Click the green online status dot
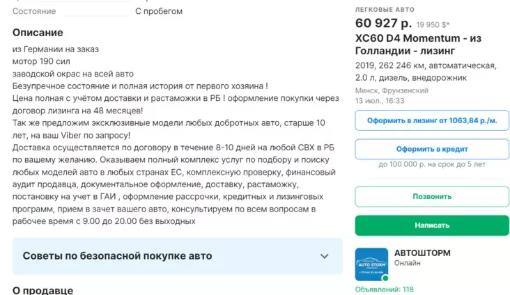 coord(385,278)
